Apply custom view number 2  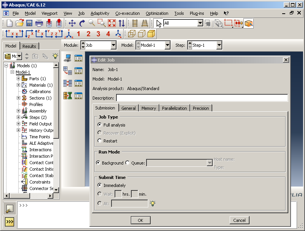pos(88,34)
